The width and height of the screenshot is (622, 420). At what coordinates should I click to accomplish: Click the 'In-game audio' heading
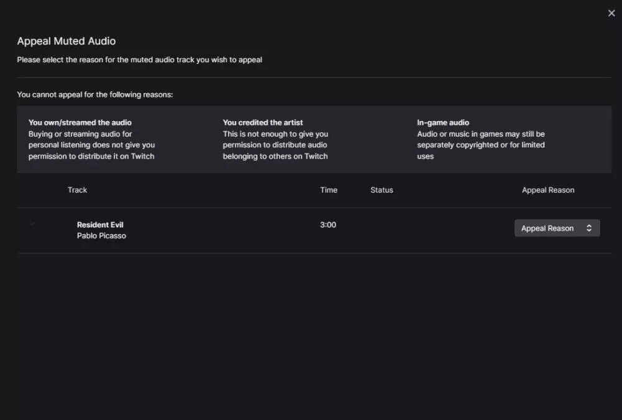click(443, 122)
